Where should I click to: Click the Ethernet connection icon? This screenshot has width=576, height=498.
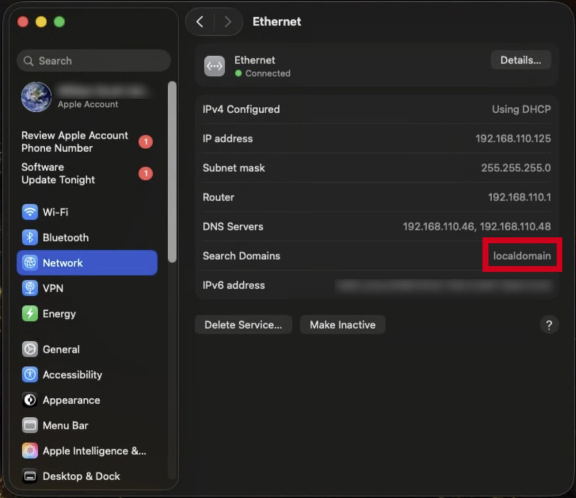pyautogui.click(x=214, y=66)
